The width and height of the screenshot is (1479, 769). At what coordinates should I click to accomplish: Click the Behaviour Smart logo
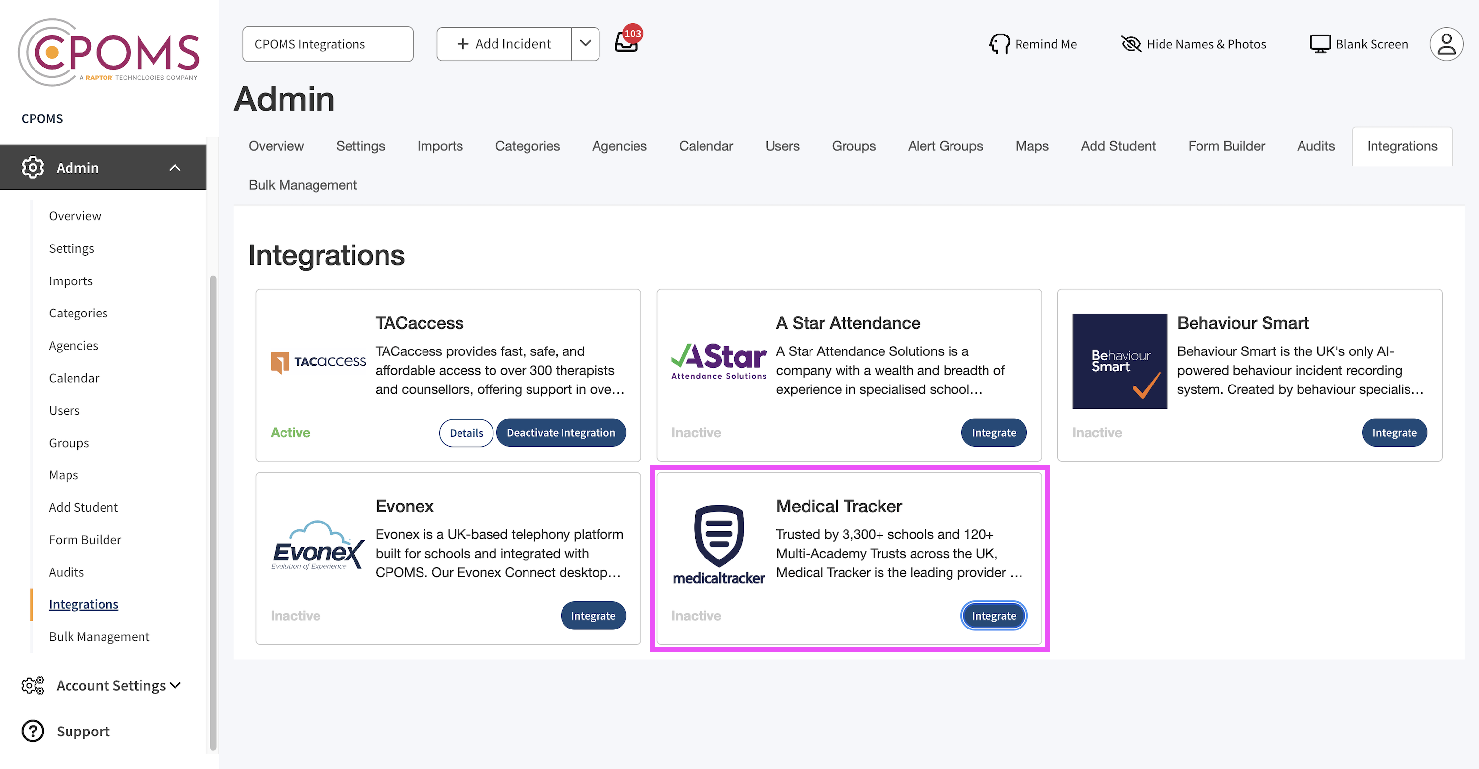coord(1120,361)
